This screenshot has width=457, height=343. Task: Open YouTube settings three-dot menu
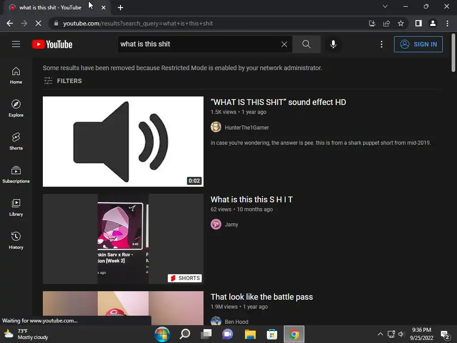[x=381, y=44]
